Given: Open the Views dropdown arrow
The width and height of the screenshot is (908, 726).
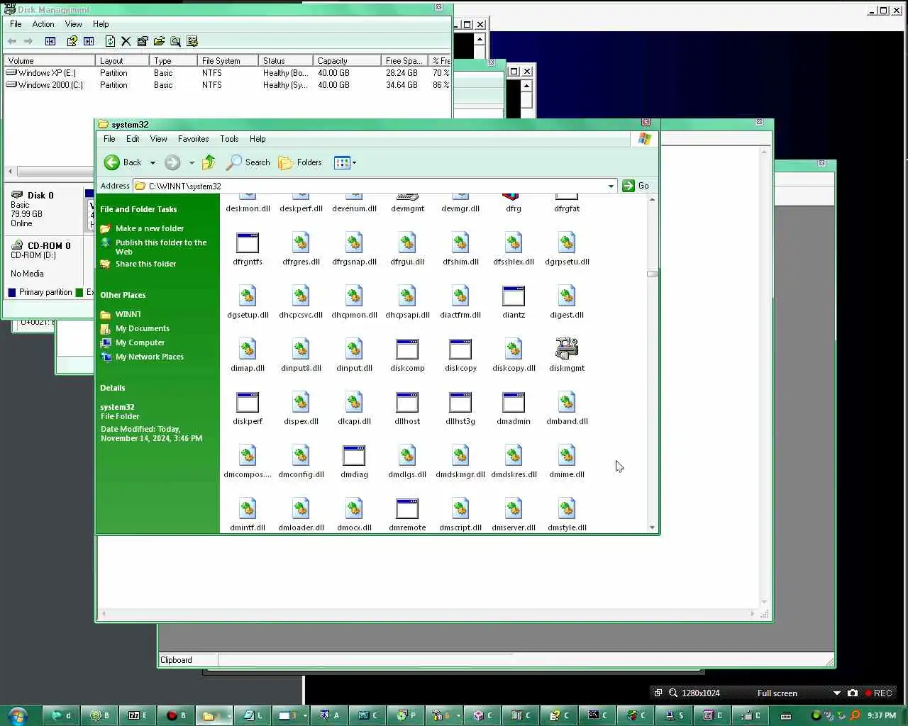Looking at the screenshot, I should pyautogui.click(x=354, y=162).
